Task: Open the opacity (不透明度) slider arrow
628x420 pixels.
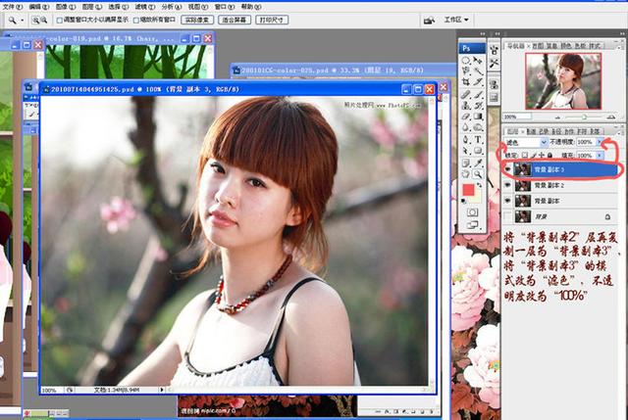Action: coord(600,142)
